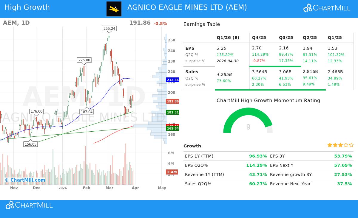Screen dimensions: 358x218
Task: Click the ChartMill gear logo in the header
Action: (307, 8)
